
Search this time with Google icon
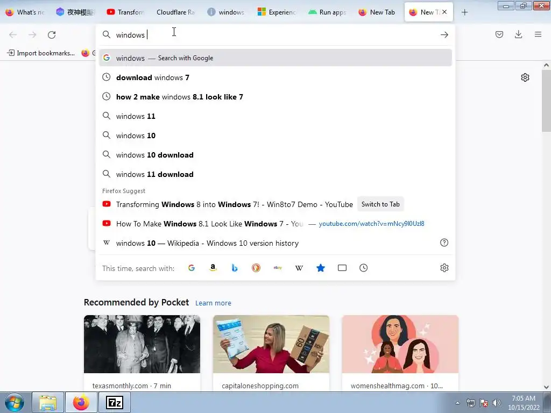(192, 268)
